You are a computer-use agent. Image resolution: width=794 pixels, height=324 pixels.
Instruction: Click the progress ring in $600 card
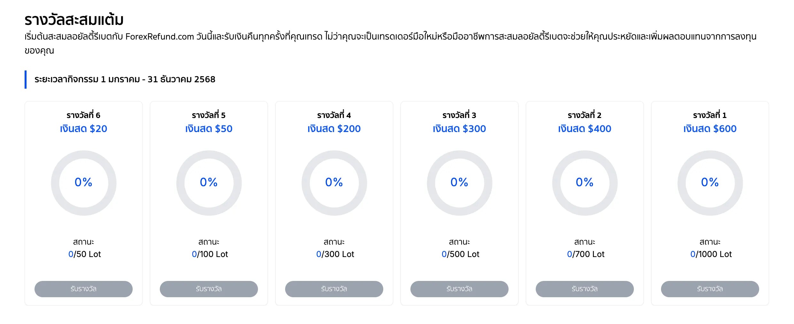710,183
